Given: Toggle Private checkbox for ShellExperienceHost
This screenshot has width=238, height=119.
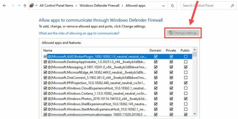Looking at the screenshot, I should 171,104.
